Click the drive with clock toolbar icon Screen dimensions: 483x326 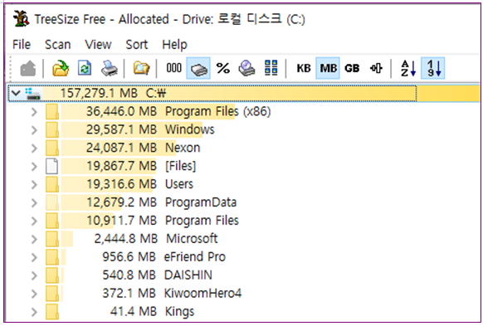click(246, 68)
